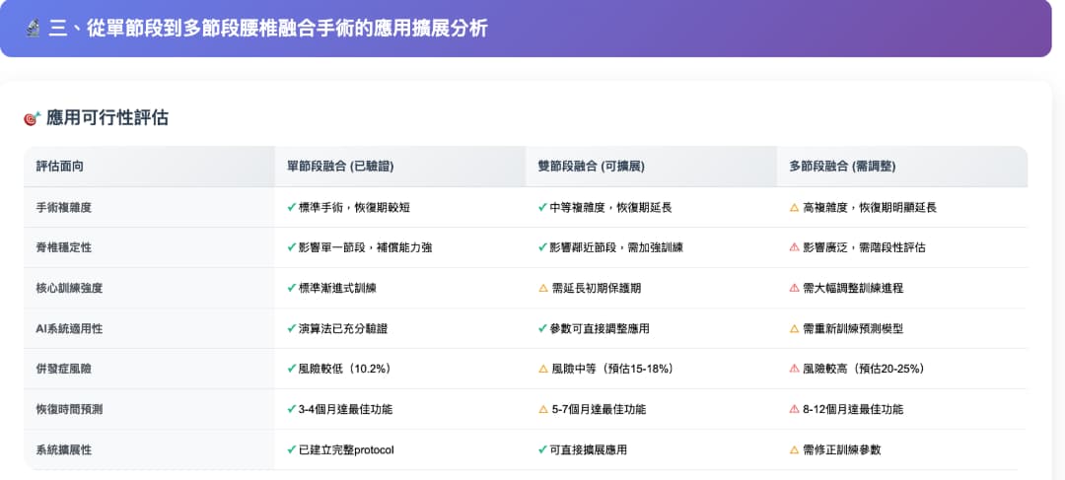Click the check mark before 參數可直接調整應用
Viewport: 1065px width, 480px height.
pos(542,328)
